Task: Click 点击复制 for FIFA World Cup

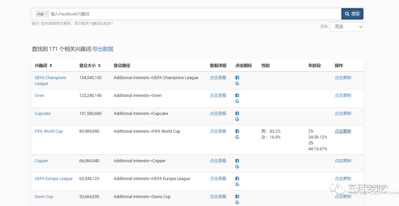Action: [x=343, y=131]
